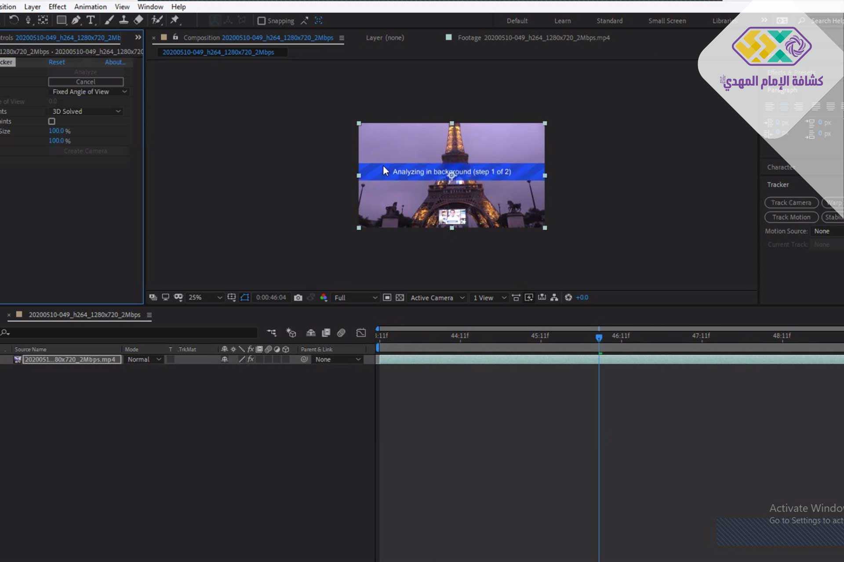Image resolution: width=844 pixels, height=562 pixels.
Task: Cancel the camera tracker analysis
Action: tap(86, 82)
